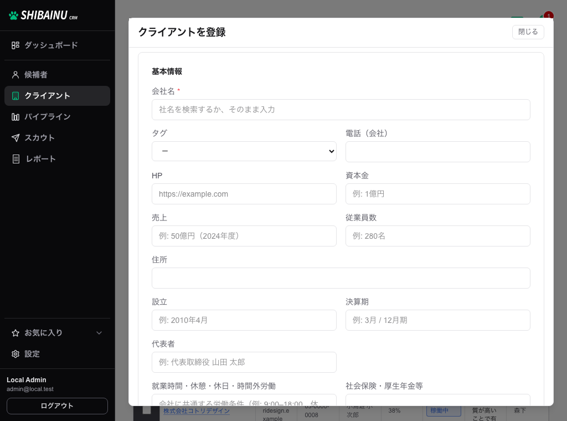
Task: Click the 設定 gear icon
Action: click(x=15, y=354)
